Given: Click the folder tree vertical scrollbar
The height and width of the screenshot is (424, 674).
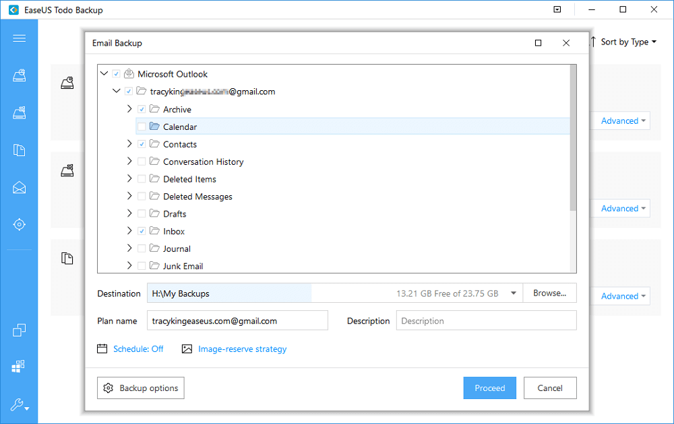Looking at the screenshot, I should [573, 138].
